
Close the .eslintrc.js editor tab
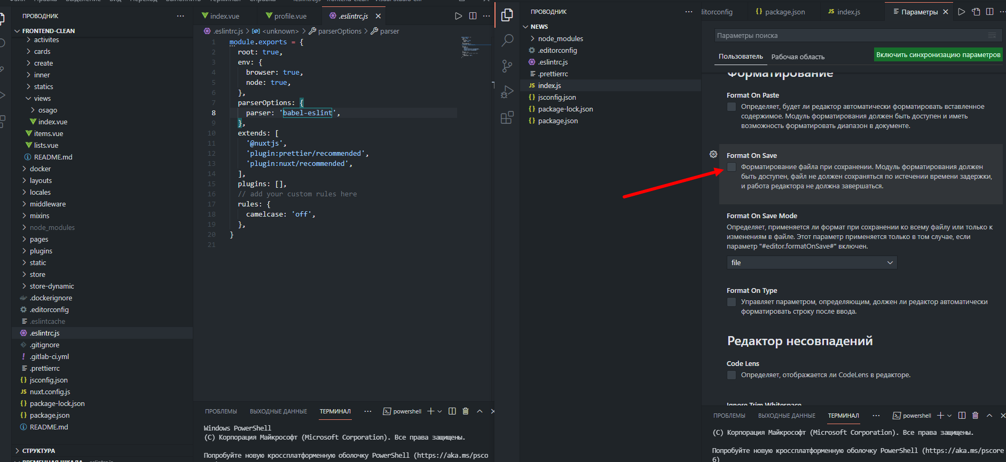(378, 16)
